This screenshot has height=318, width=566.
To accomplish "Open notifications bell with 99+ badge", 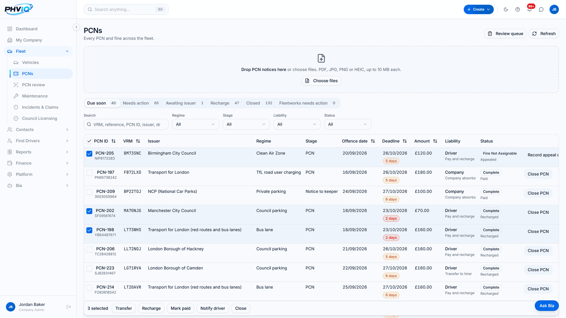I will 530,9.
